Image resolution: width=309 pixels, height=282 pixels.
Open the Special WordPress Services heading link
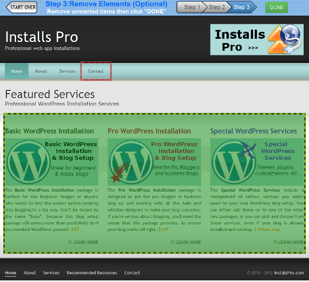[254, 131]
